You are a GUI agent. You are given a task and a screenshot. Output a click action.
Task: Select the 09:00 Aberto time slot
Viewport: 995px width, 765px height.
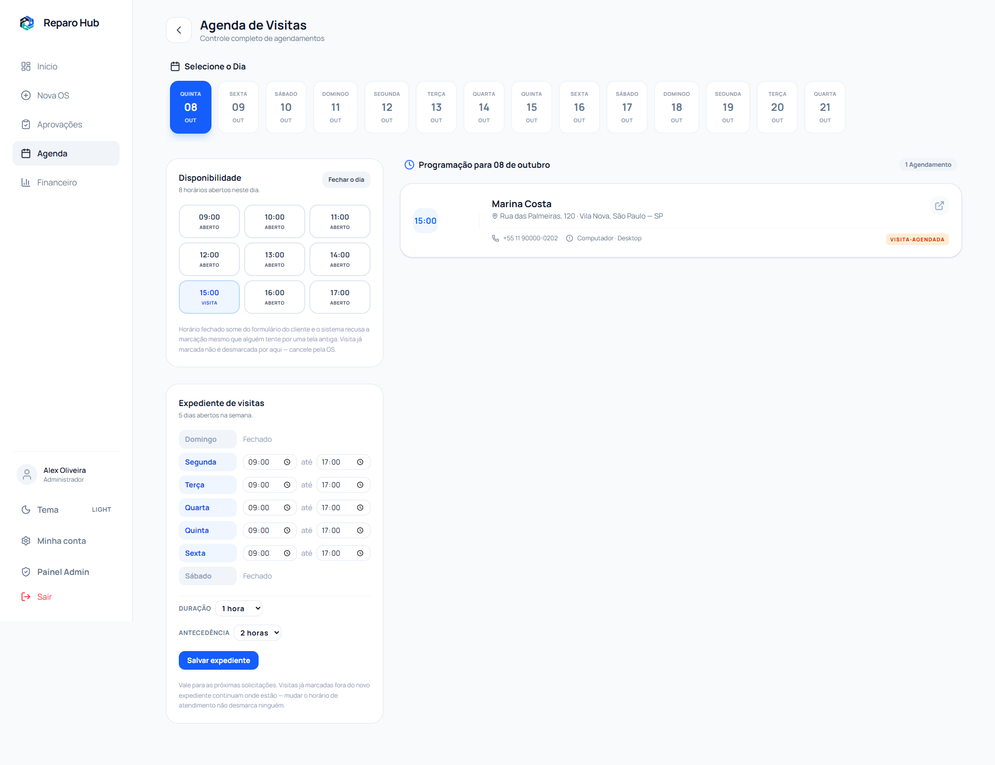[x=209, y=221]
